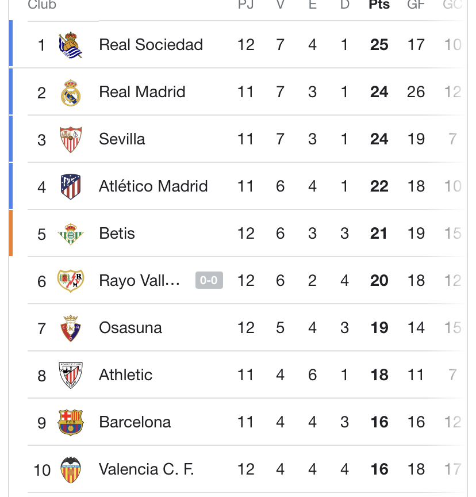Click the Real Madrid club crest

click(70, 93)
